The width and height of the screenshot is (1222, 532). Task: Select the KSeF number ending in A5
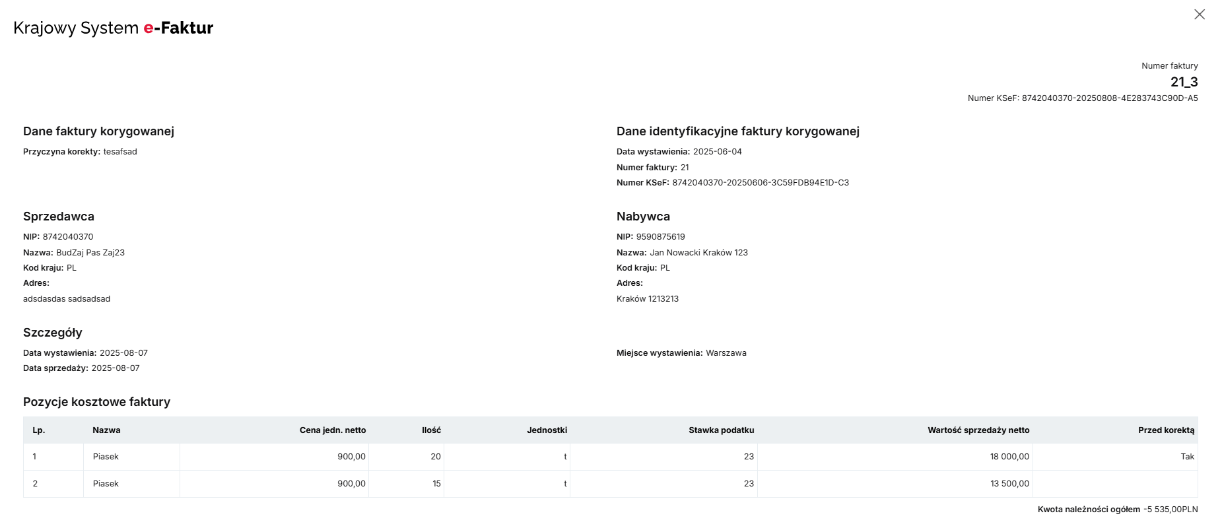point(1109,98)
